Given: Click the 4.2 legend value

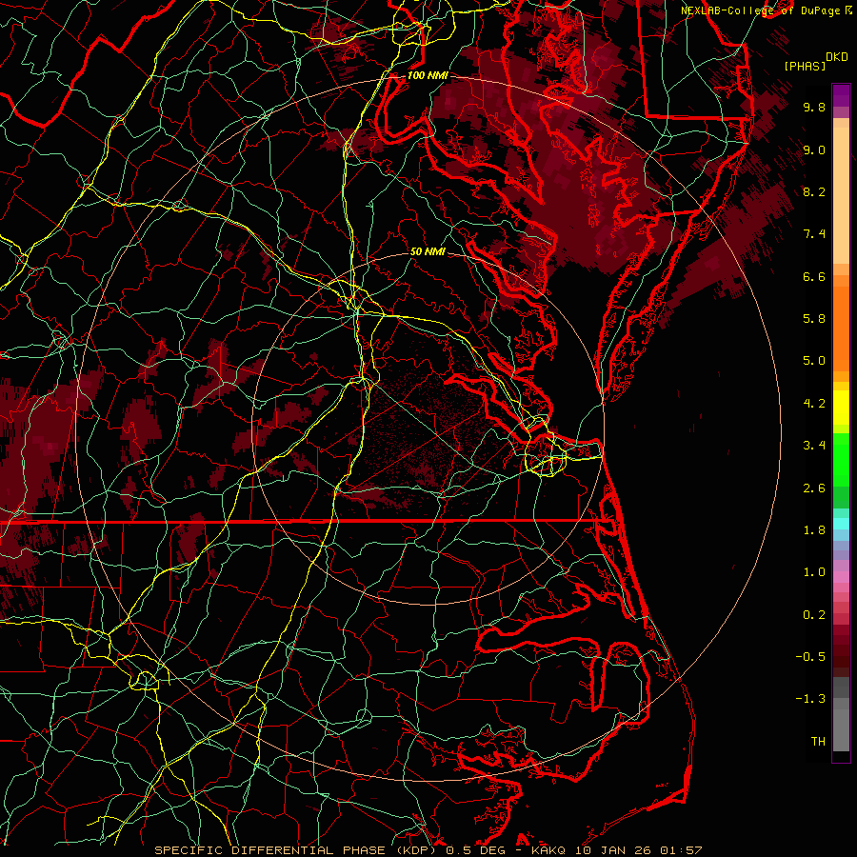Looking at the screenshot, I should coord(814,404).
